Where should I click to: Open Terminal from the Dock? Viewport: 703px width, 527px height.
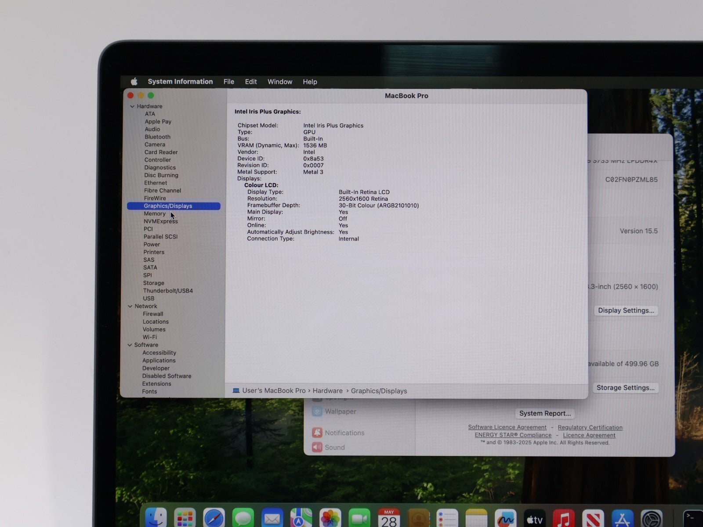pos(693,518)
